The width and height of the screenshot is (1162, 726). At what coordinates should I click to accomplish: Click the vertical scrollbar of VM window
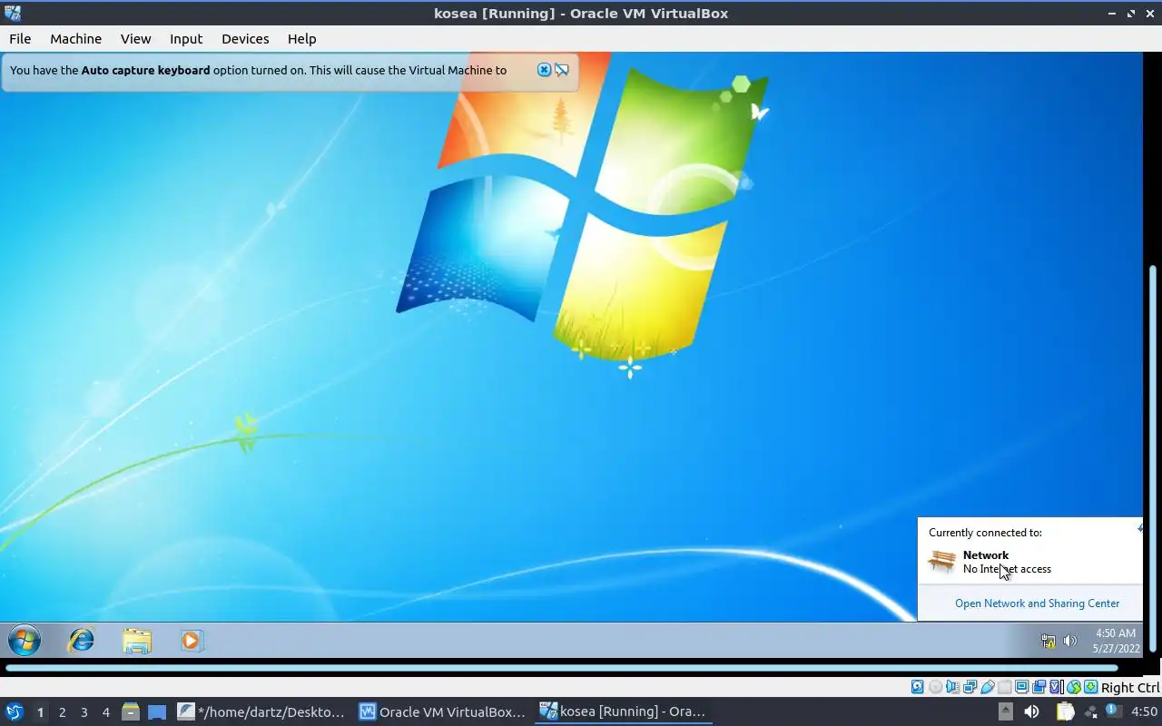click(x=1154, y=458)
